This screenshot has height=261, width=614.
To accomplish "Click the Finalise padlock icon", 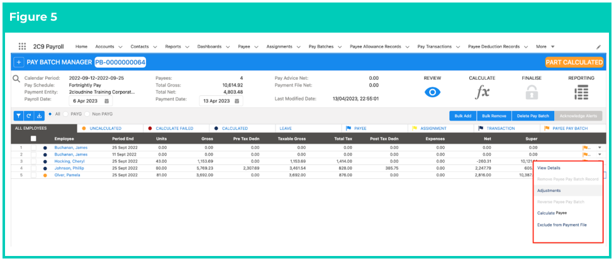I will tap(532, 92).
